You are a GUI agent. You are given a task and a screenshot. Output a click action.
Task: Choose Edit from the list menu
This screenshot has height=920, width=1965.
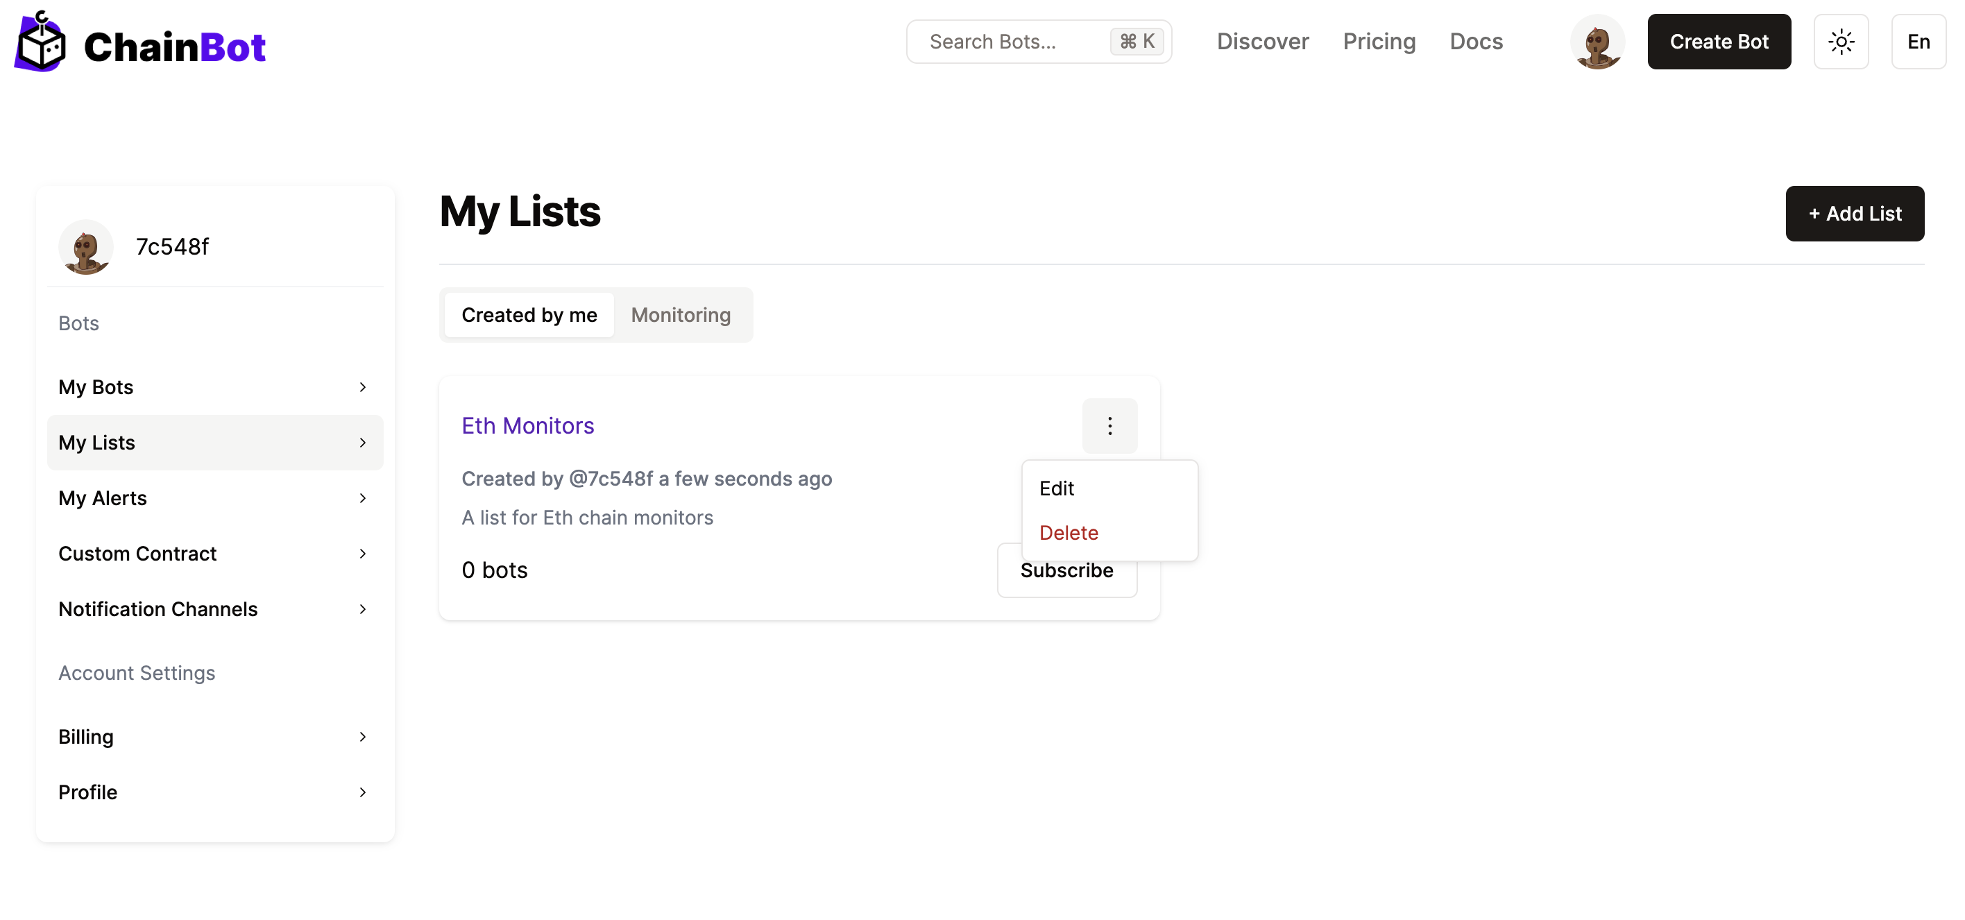point(1056,488)
